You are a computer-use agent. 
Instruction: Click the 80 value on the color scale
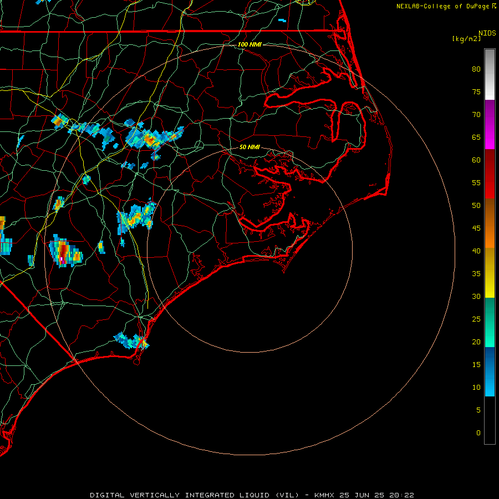476,69
